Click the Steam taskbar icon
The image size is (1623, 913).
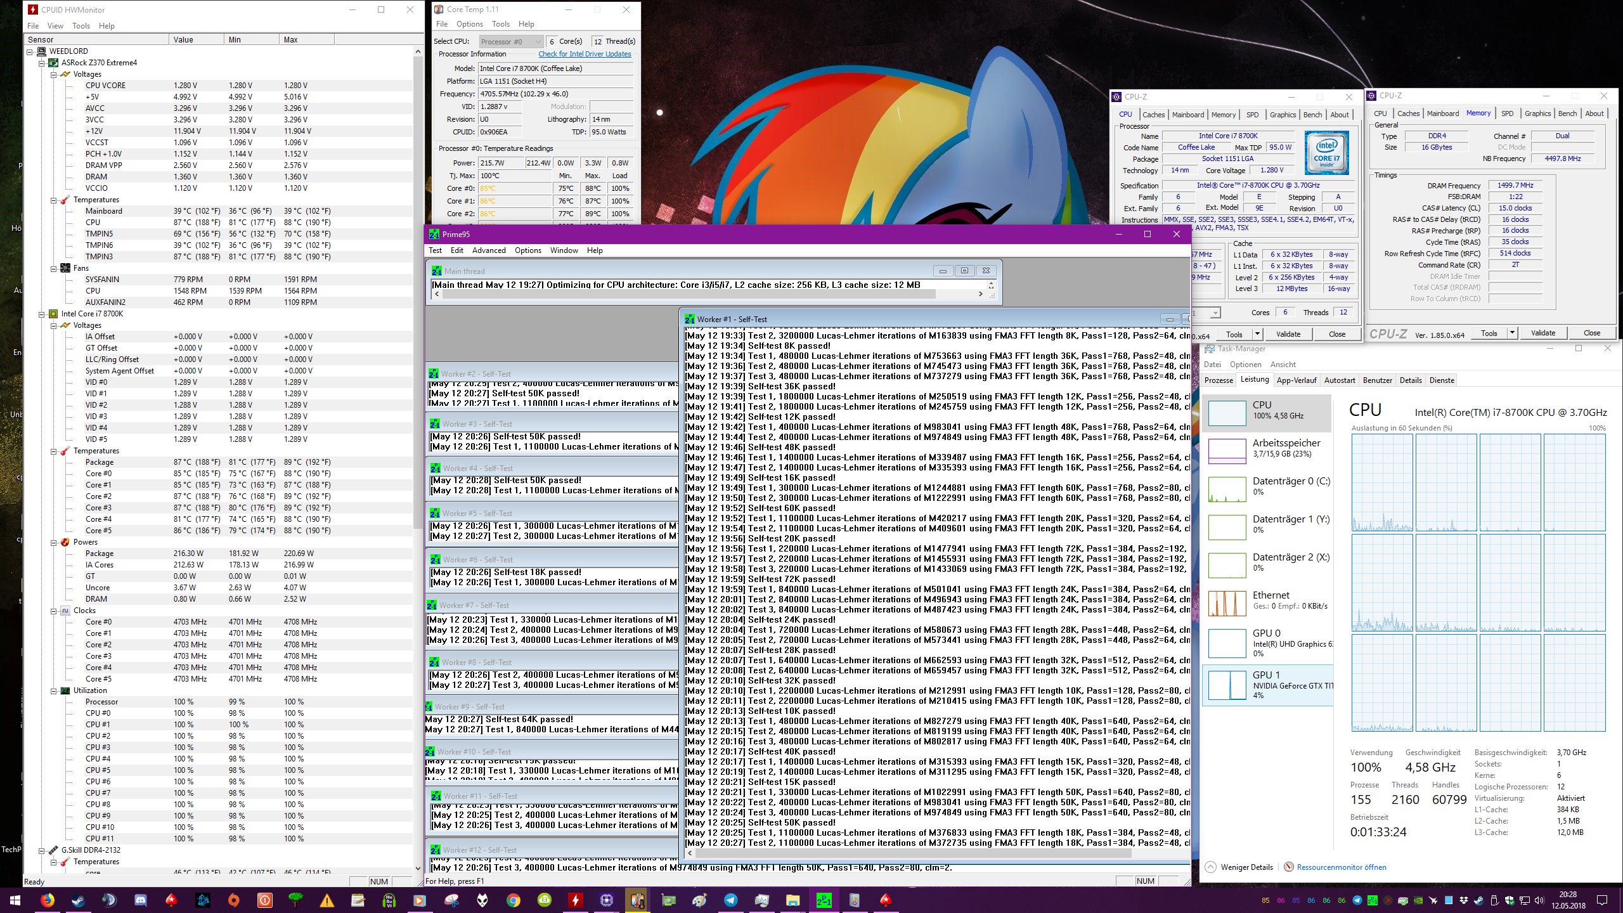(x=79, y=900)
